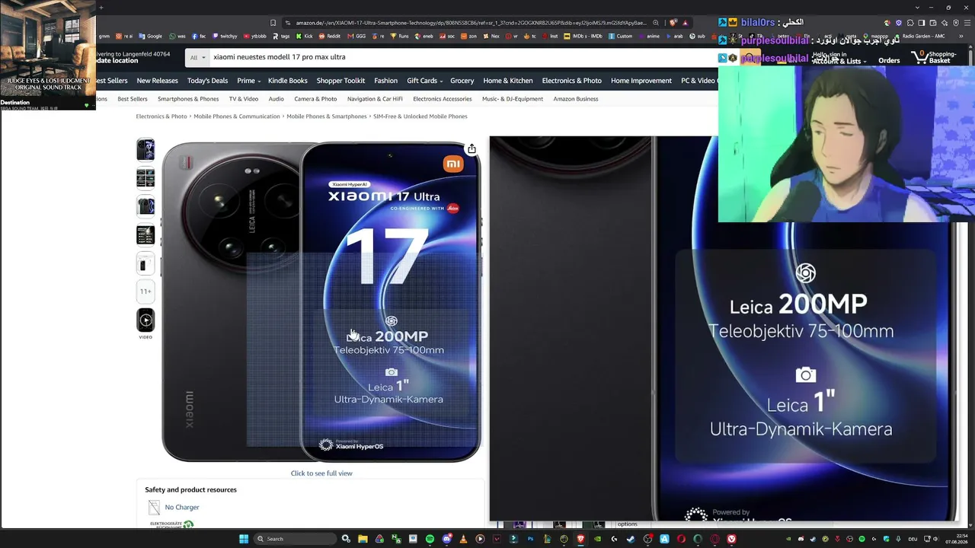
Task: Open the Grocery department
Action: (462, 81)
